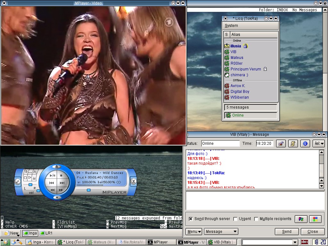This screenshot has height=246, width=328.
Task: Open the Mateus taskbar entry
Action: (101, 242)
